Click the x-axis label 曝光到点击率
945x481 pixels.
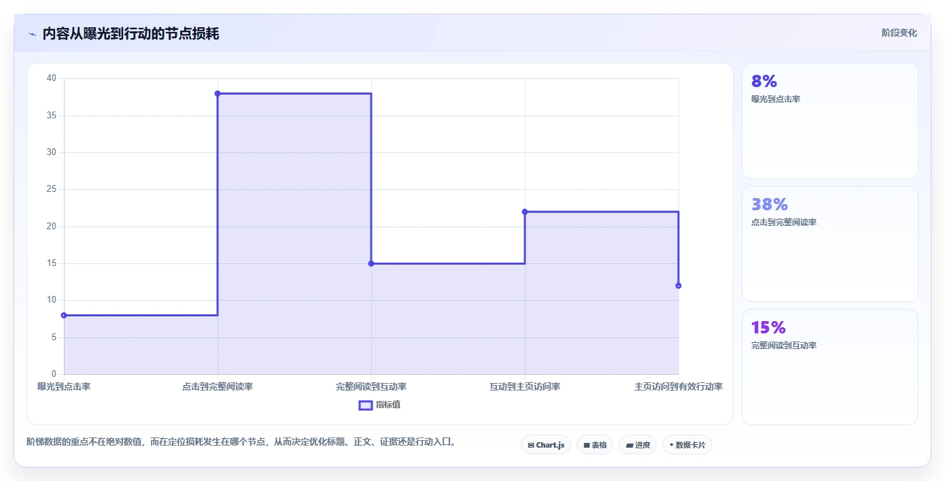click(x=64, y=386)
